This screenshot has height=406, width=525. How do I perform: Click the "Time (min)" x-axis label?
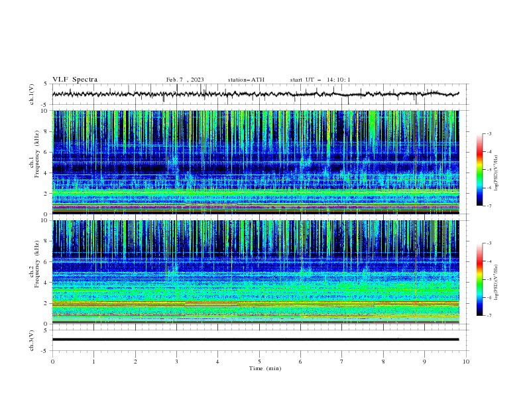(x=265, y=368)
